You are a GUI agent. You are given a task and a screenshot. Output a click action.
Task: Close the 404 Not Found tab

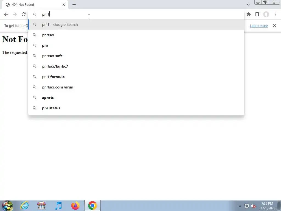click(64, 5)
